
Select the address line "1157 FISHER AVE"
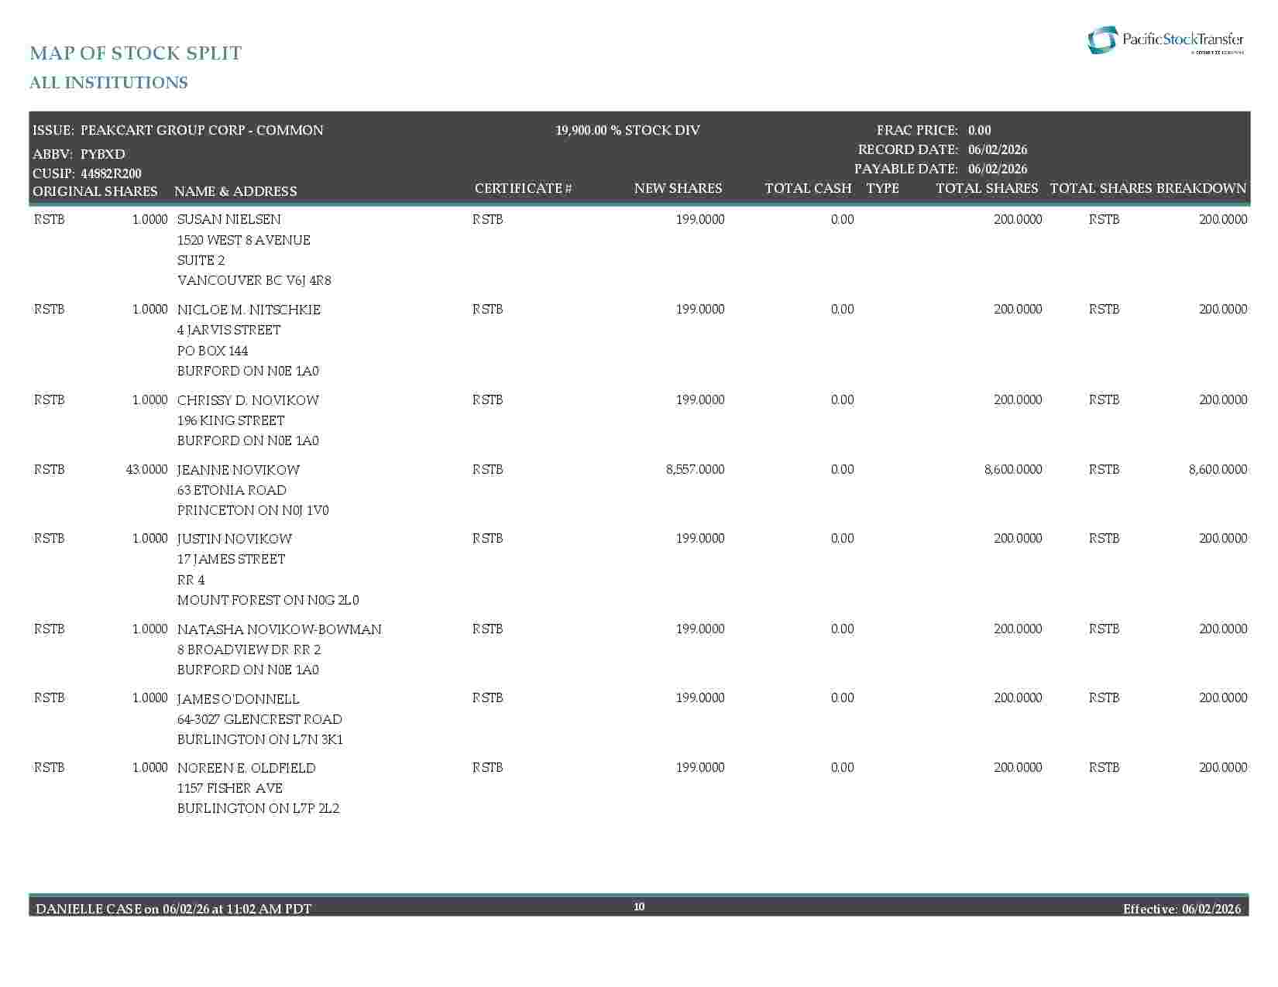(x=230, y=788)
